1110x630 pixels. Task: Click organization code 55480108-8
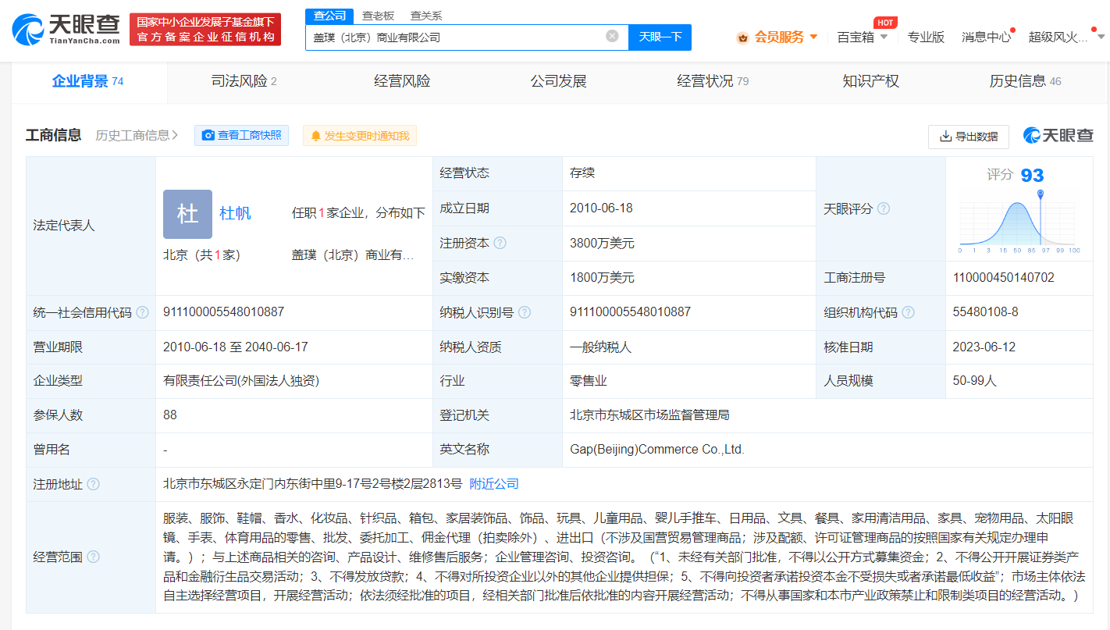[986, 312]
